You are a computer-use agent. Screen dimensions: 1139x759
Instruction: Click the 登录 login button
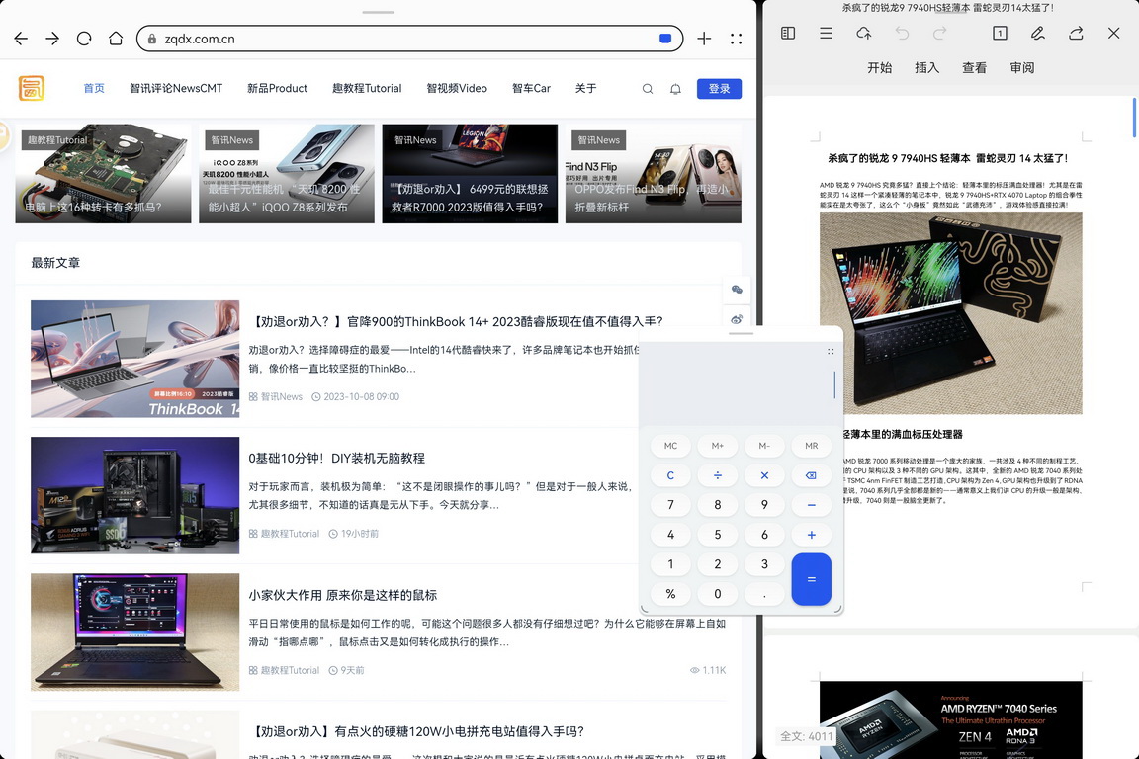point(719,89)
